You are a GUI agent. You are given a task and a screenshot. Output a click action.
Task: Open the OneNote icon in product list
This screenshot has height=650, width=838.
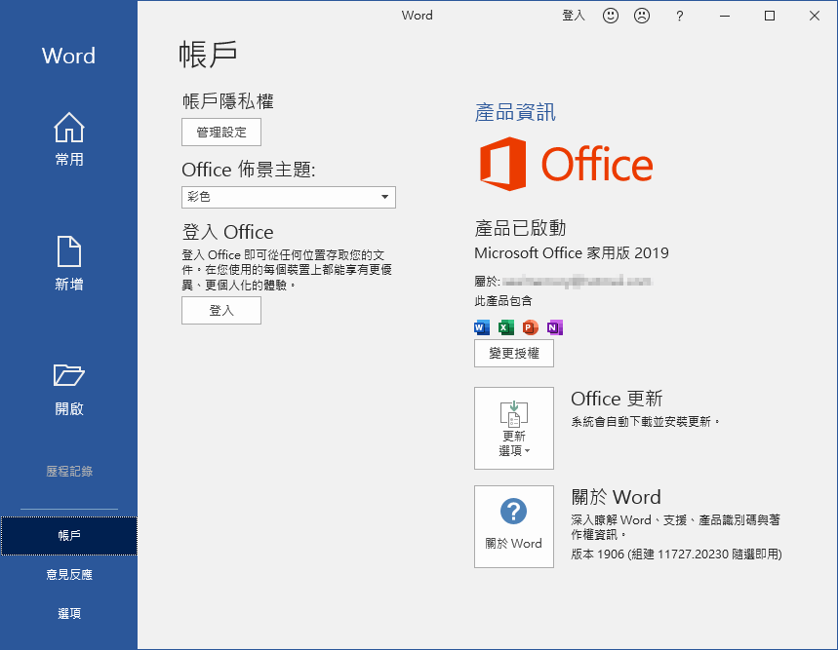[553, 327]
